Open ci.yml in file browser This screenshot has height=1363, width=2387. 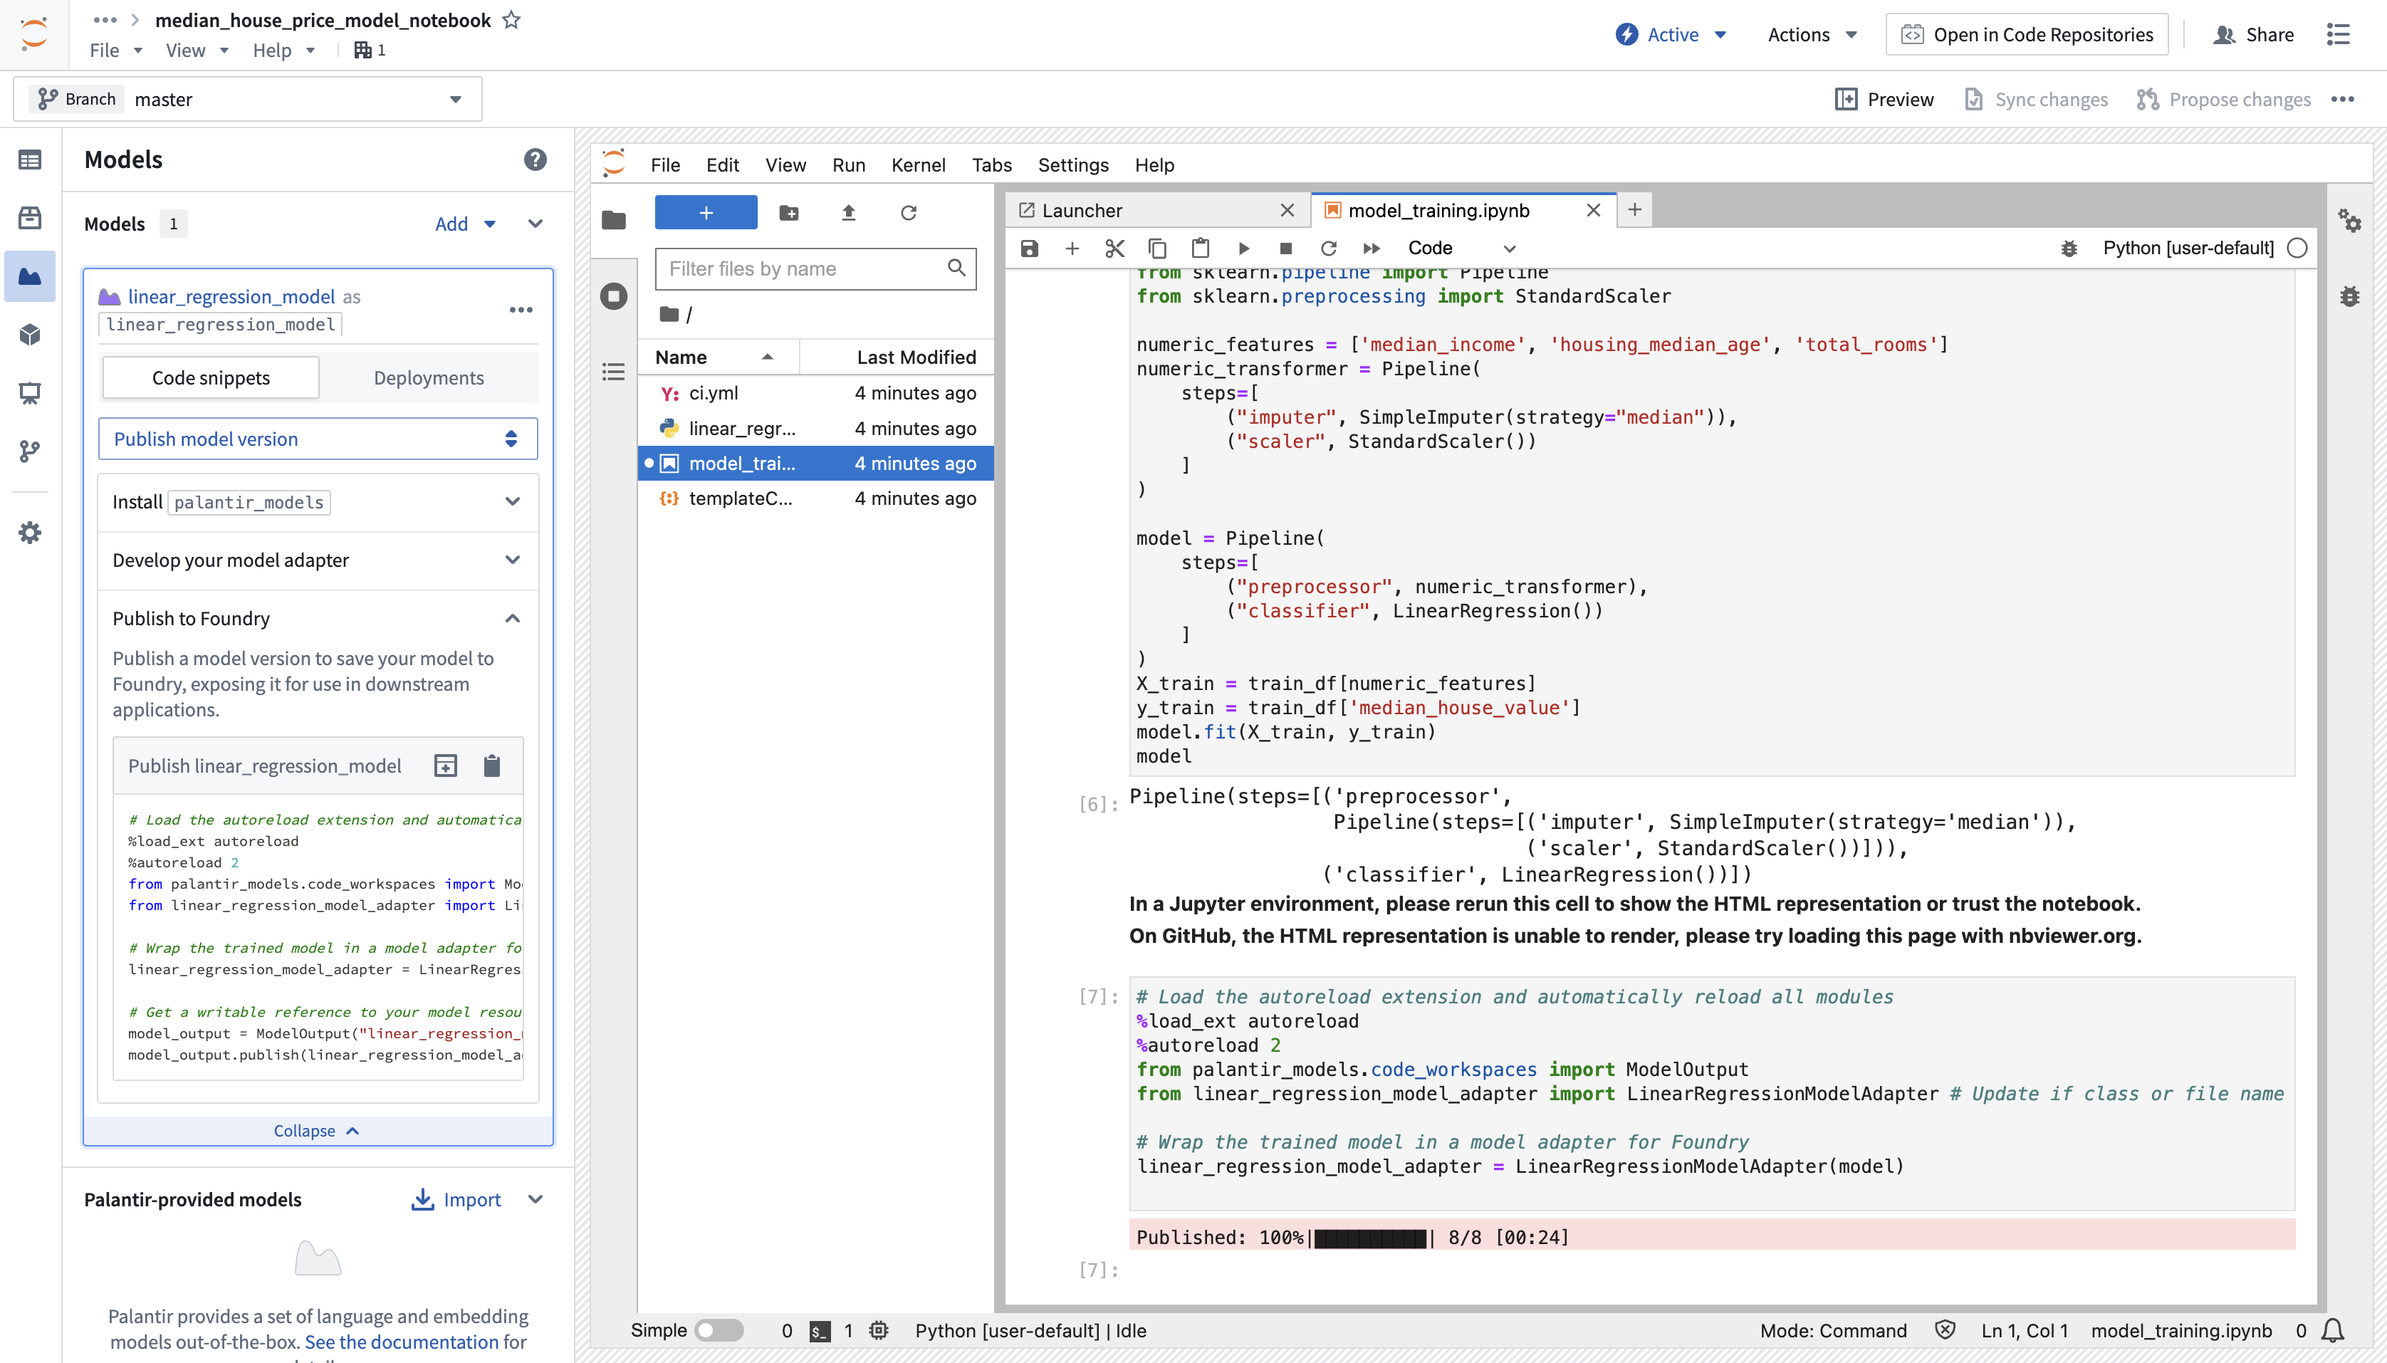pos(815,393)
